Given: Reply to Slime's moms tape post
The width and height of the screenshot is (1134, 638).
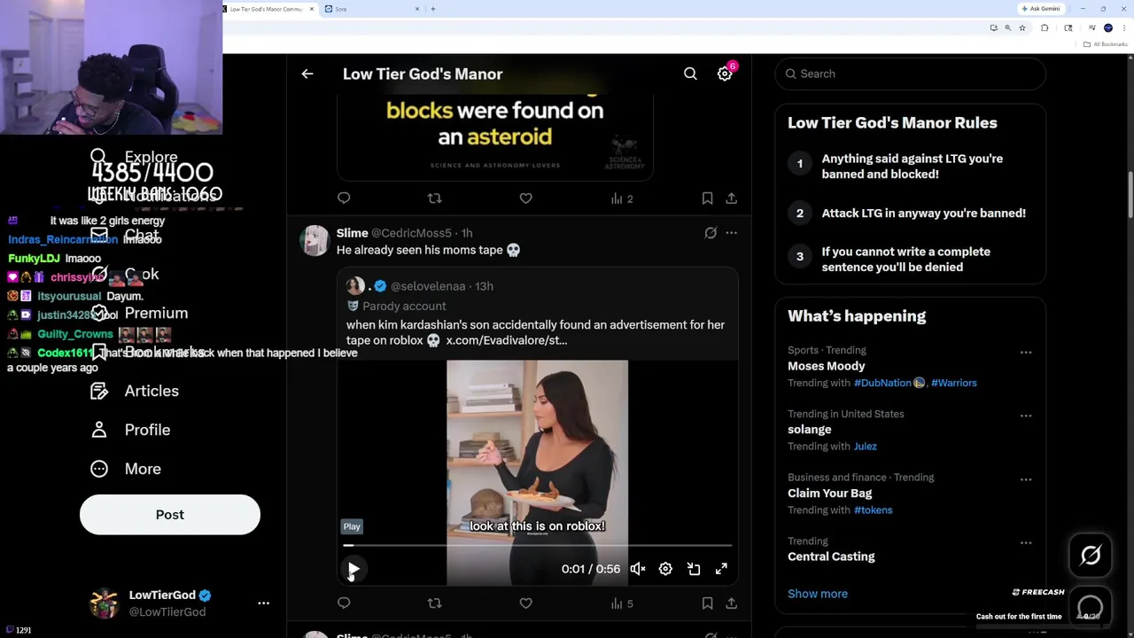Looking at the screenshot, I should click(344, 603).
